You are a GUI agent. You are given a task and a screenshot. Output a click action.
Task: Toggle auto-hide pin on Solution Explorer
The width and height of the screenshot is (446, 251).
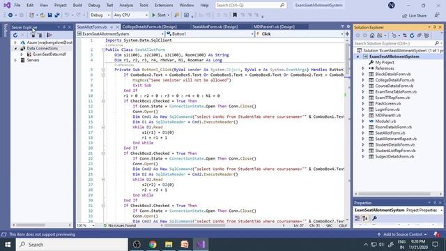(x=435, y=27)
